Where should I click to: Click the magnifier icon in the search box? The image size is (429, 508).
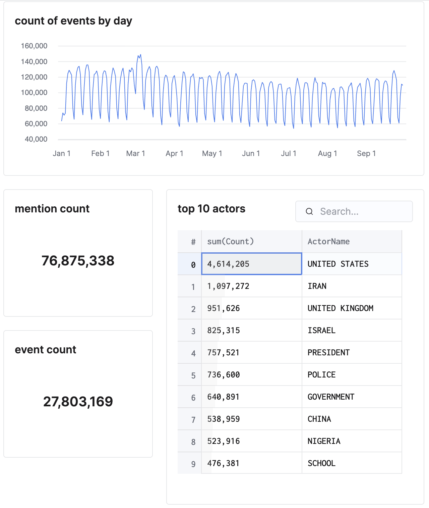(309, 211)
